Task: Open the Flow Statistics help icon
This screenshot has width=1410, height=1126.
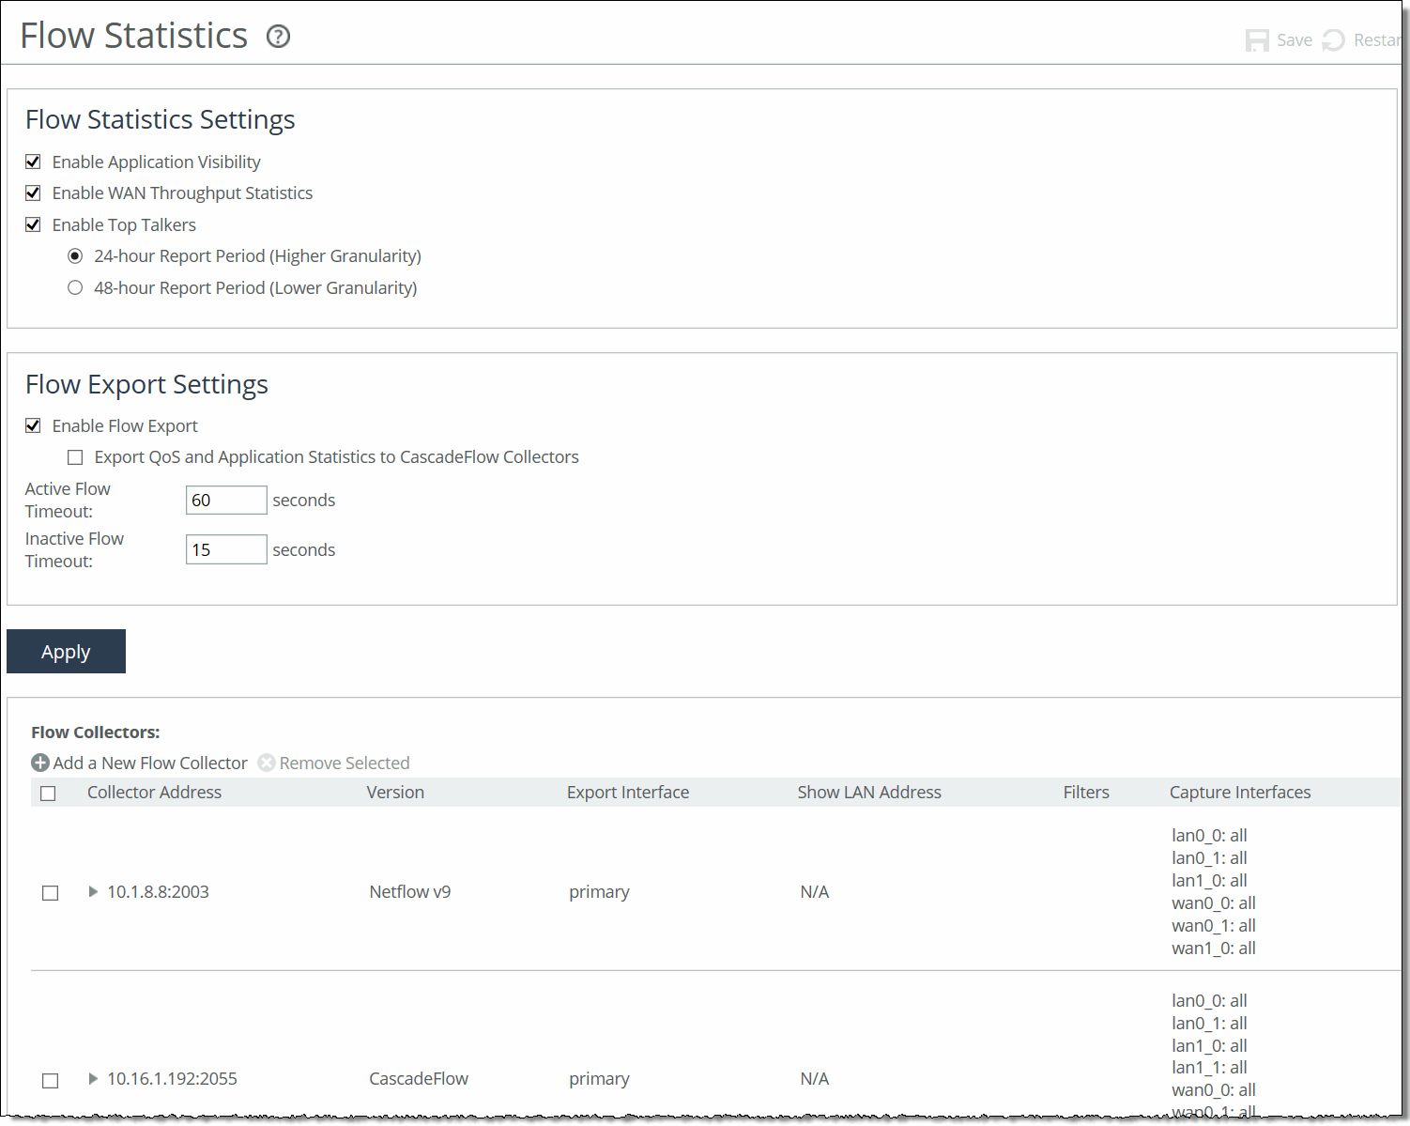Action: point(277,36)
